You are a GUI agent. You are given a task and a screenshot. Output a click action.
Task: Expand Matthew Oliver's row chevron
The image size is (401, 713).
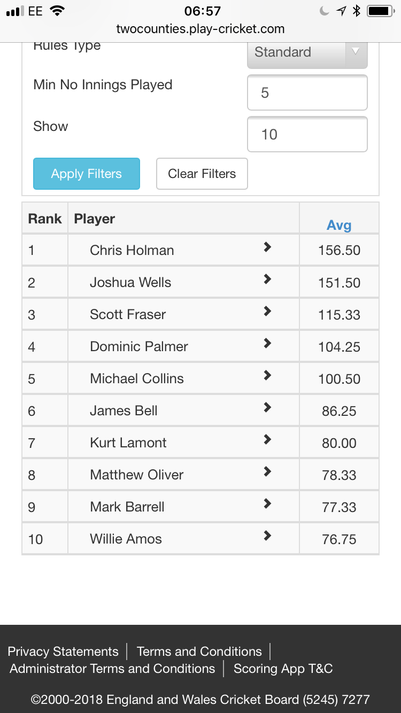pyautogui.click(x=267, y=471)
